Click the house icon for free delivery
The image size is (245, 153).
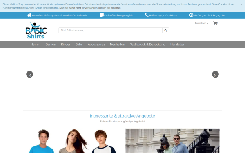coord(29,15)
